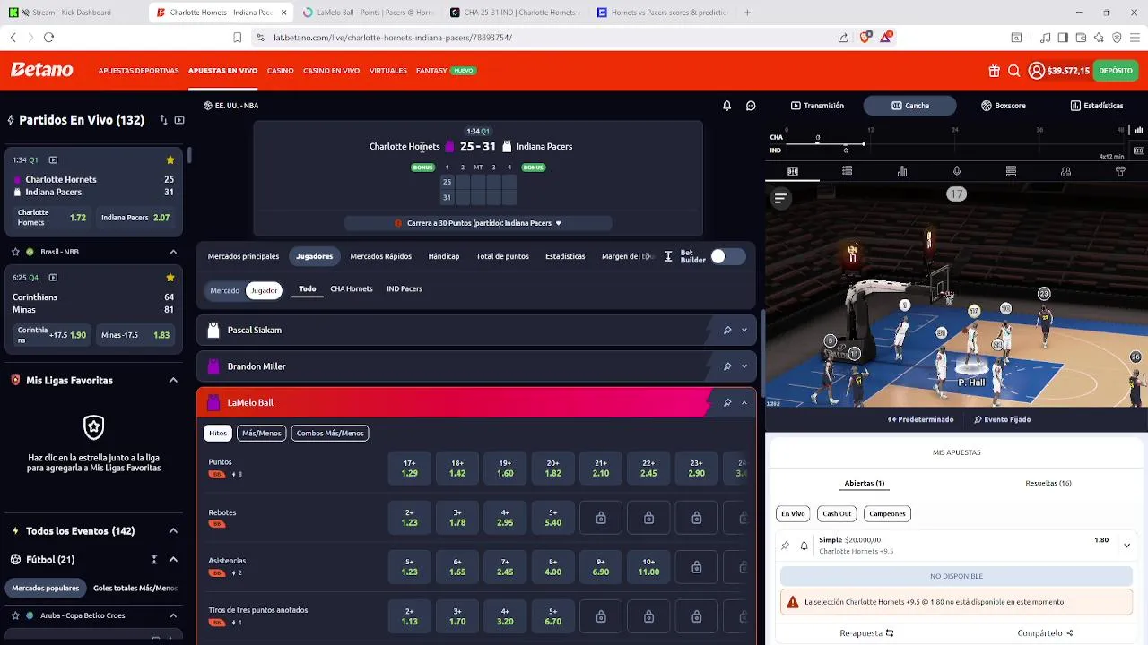Click the court view icon in tracker toolbar
Screen dimensions: 1148x645
(793, 171)
